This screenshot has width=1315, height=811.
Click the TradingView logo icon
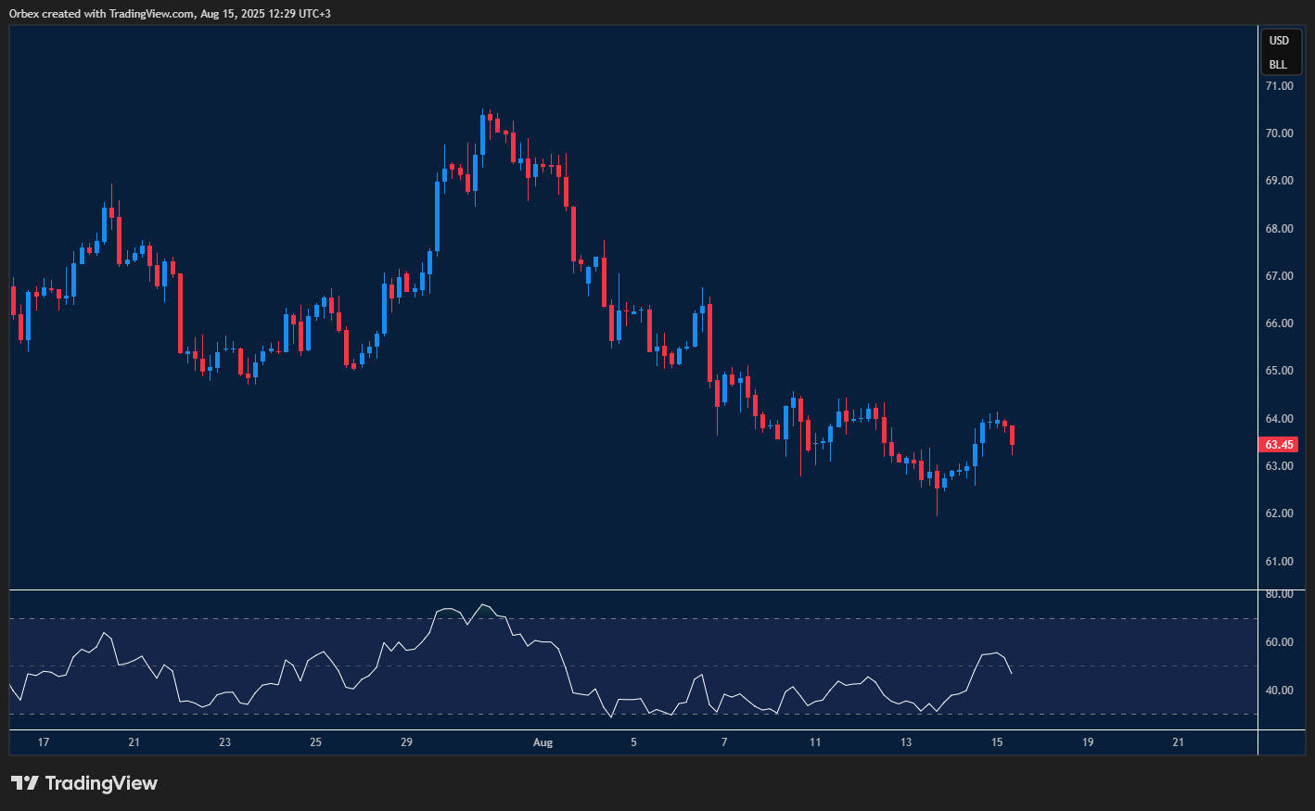coord(25,783)
